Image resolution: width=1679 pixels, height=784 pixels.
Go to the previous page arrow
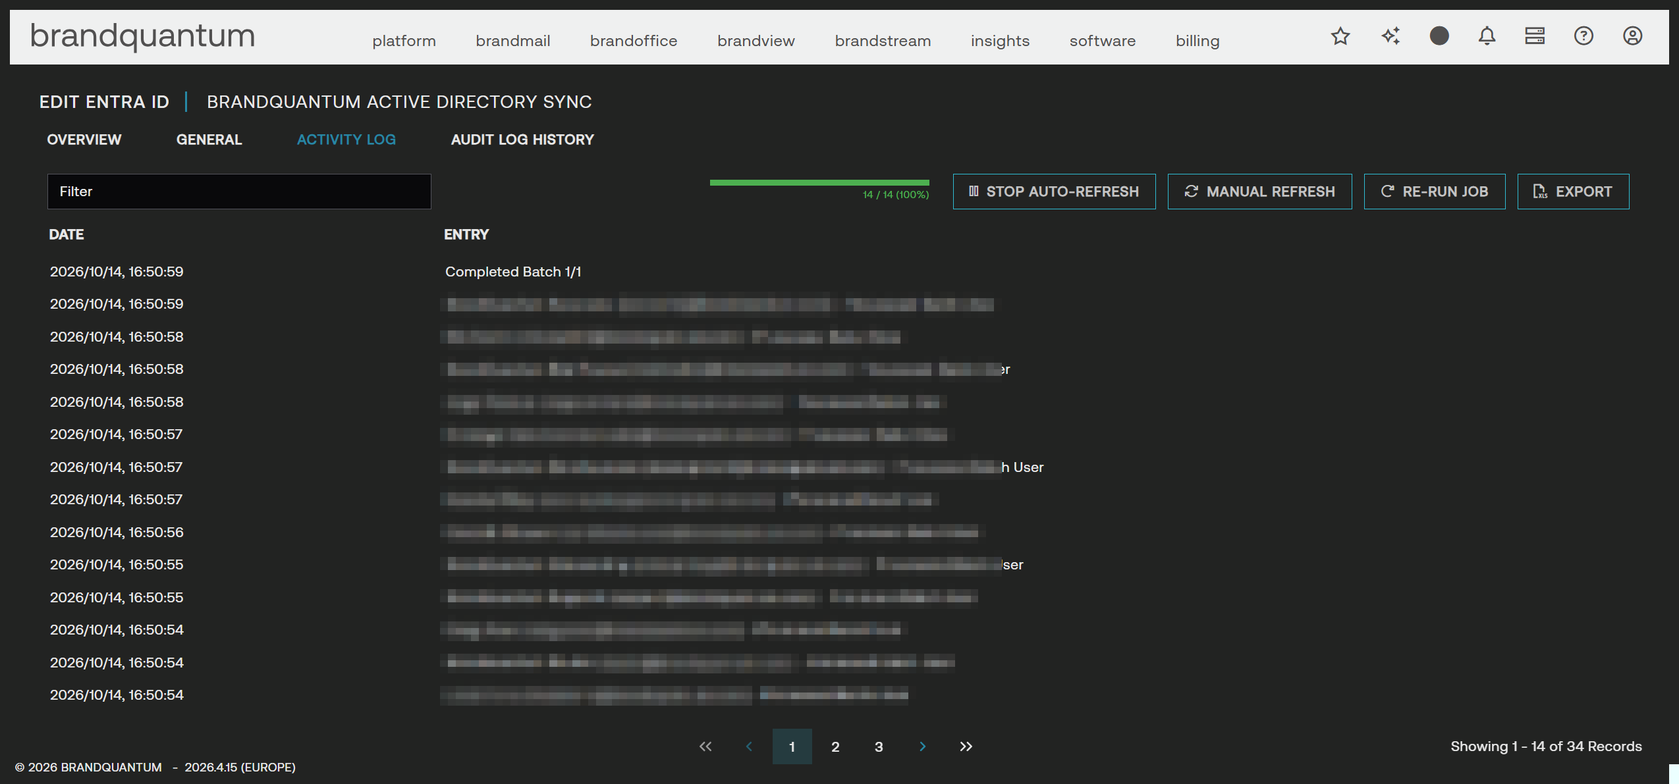click(x=749, y=746)
